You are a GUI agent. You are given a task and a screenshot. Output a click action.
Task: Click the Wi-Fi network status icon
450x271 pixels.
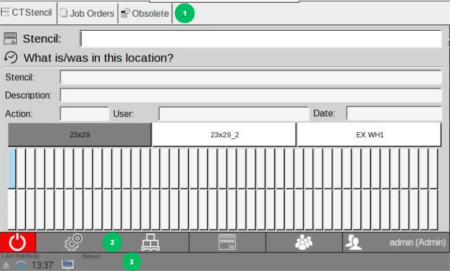point(21,265)
